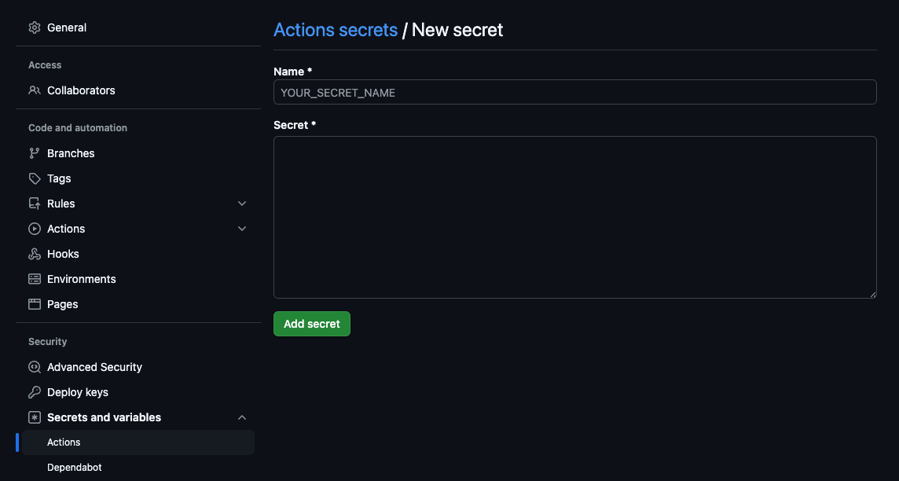The width and height of the screenshot is (899, 481).
Task: Click the Tags label icon
Action: tap(35, 178)
